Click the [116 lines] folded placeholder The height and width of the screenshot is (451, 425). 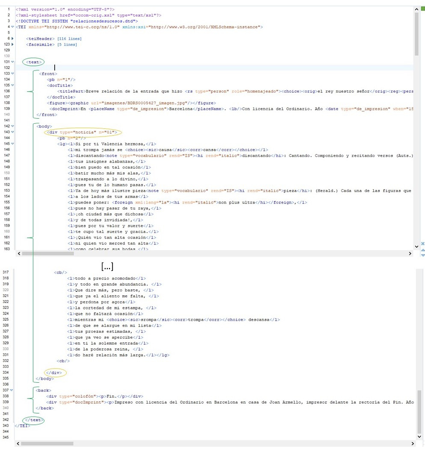pos(69,39)
